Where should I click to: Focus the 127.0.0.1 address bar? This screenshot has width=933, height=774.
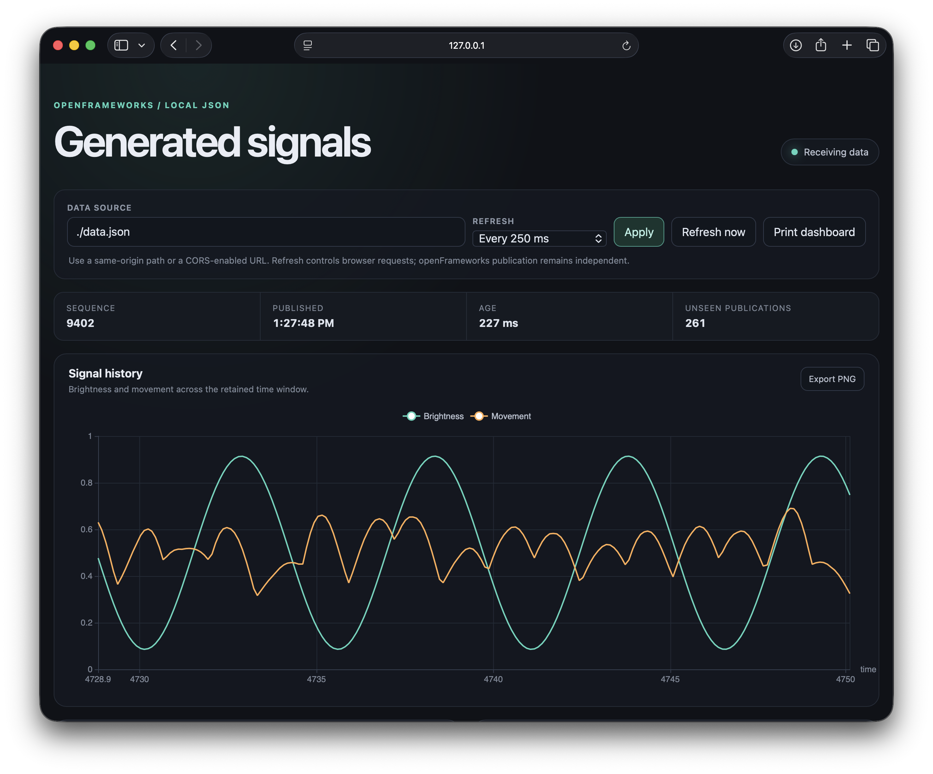[x=466, y=45]
